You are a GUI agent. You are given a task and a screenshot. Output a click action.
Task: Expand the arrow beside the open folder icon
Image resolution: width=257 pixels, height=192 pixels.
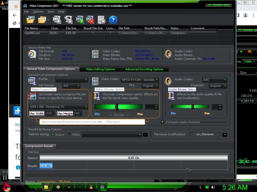[48, 20]
